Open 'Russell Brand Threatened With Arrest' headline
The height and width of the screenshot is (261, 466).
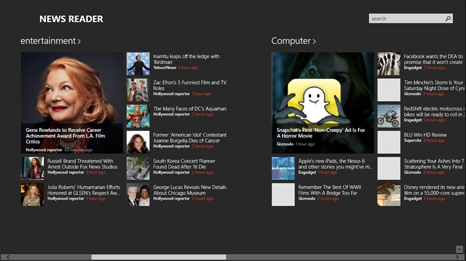tap(82, 164)
